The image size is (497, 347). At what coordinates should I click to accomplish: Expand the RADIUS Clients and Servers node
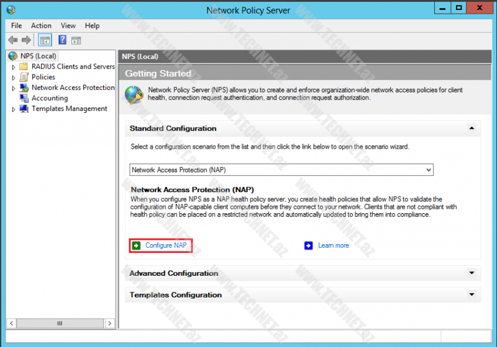click(14, 67)
